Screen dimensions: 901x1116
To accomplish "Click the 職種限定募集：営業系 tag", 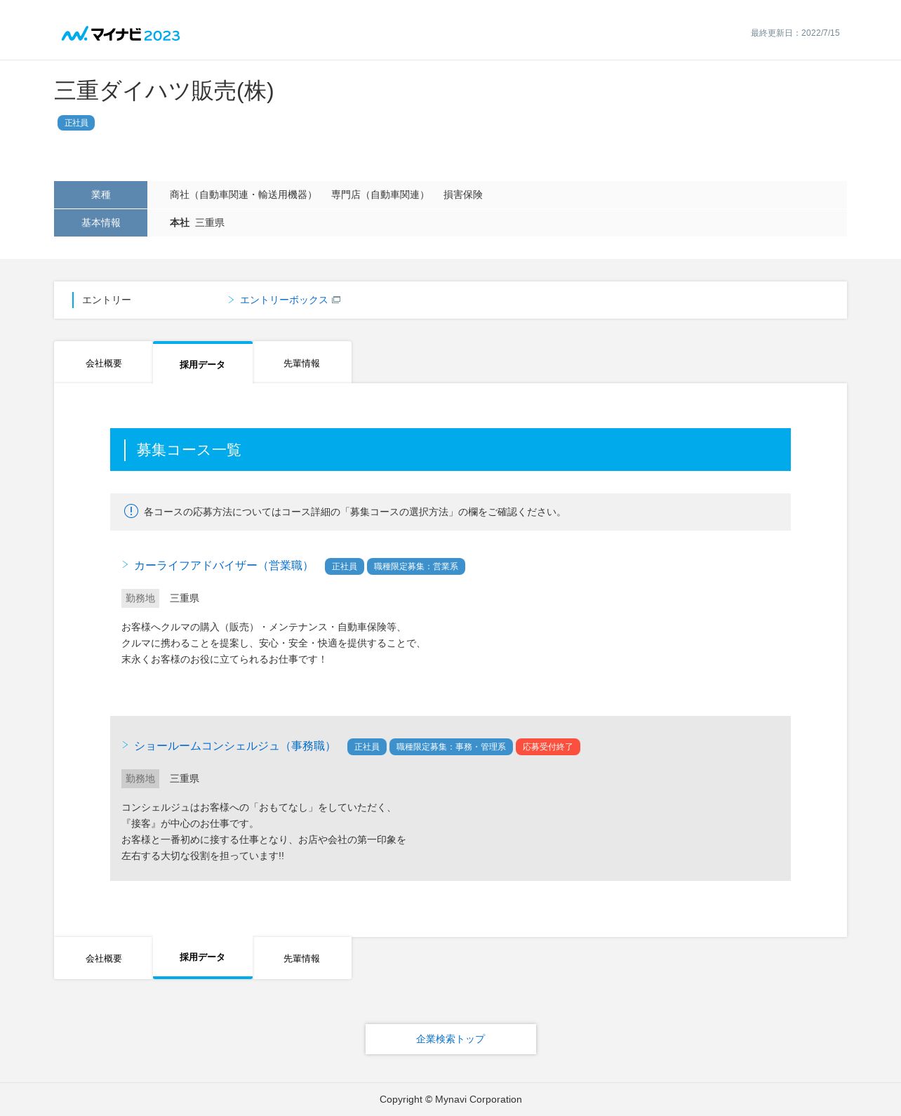I will tap(416, 566).
